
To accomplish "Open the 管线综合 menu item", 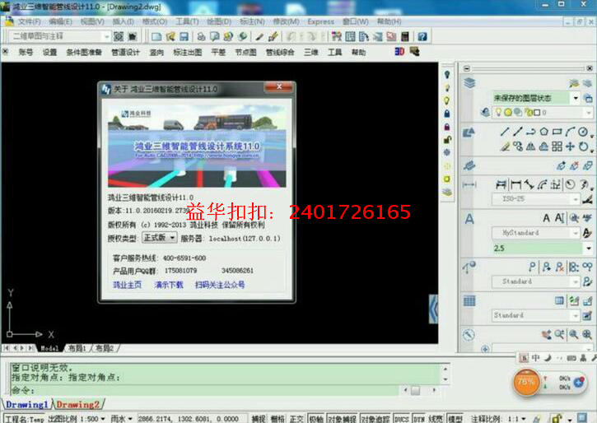I will [280, 52].
